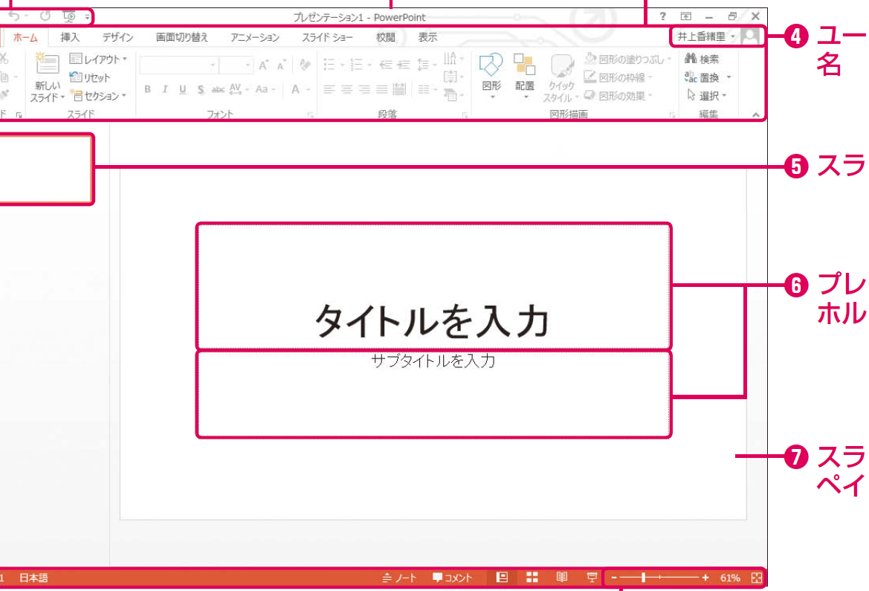Open the 画面切り替え tab
This screenshot has height=591, width=869.
(182, 38)
